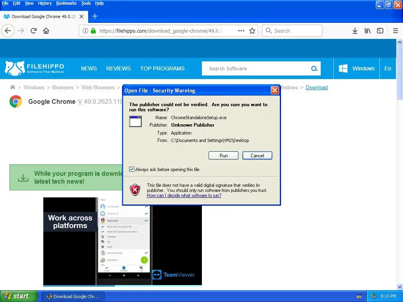Viewport: 403px width, 302px height.
Task: Open the File menu
Action: tap(5, 3)
